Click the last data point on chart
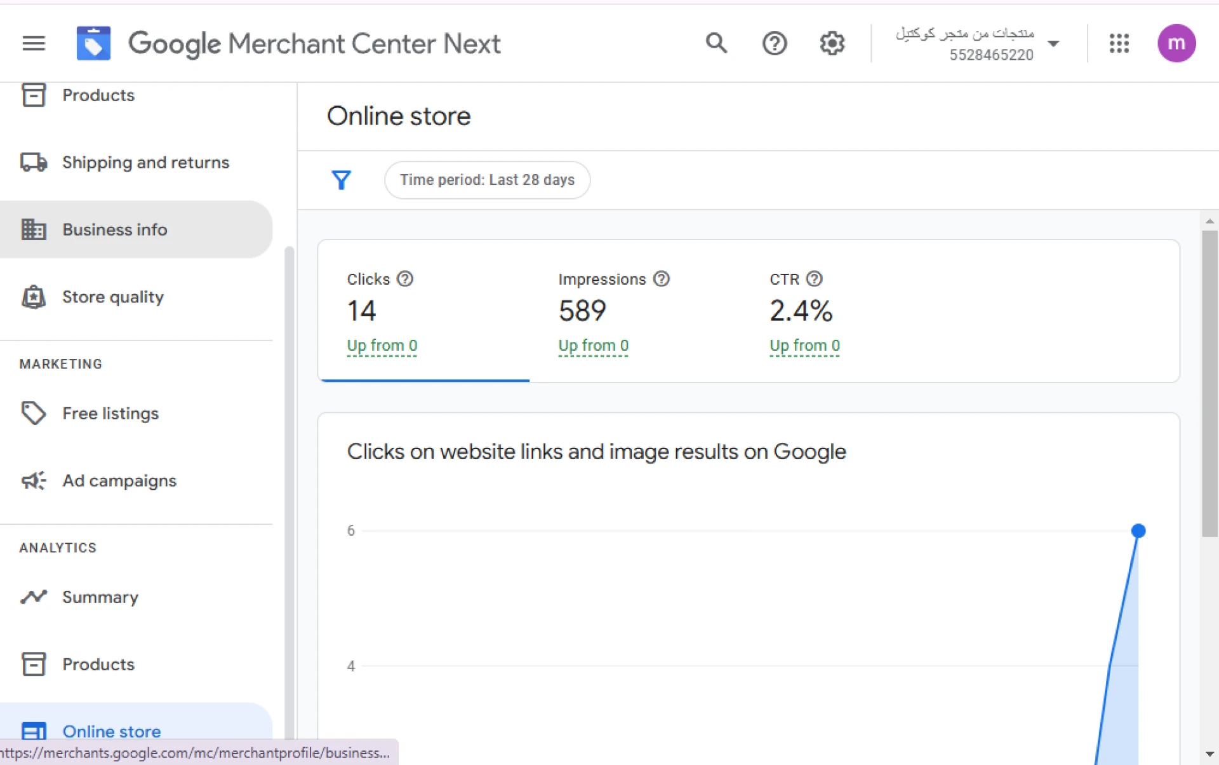 click(x=1138, y=531)
